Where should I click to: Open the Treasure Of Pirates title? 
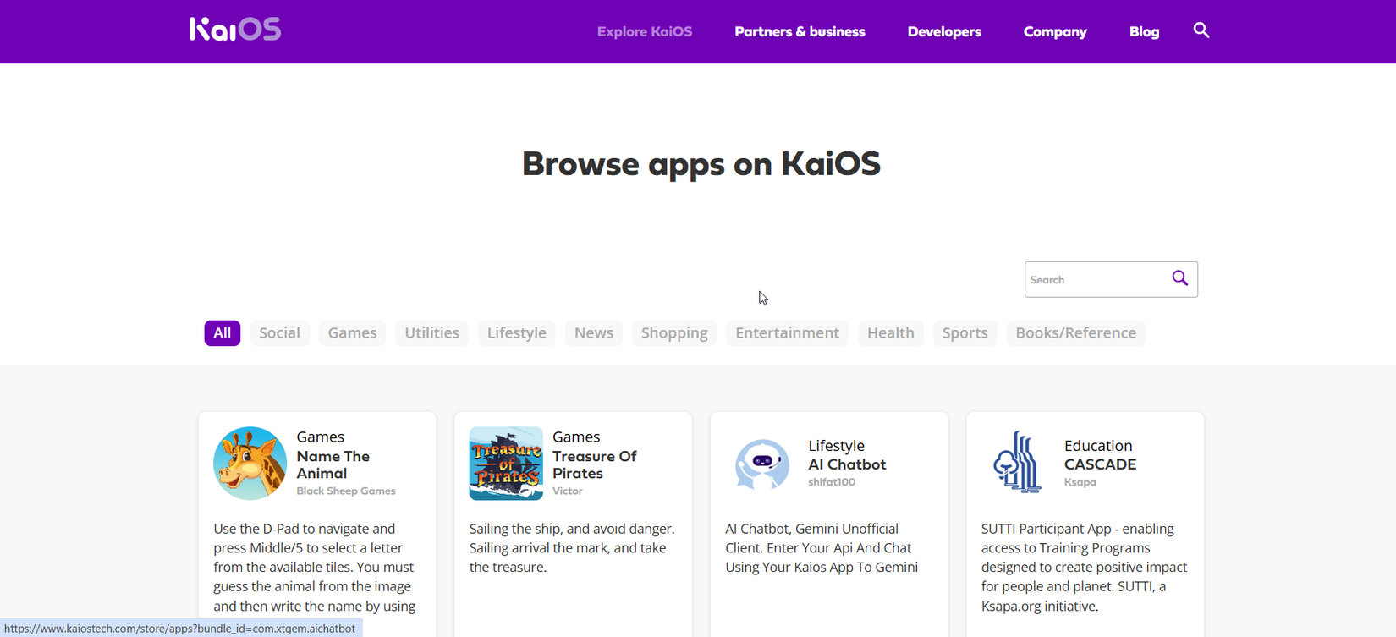click(594, 464)
